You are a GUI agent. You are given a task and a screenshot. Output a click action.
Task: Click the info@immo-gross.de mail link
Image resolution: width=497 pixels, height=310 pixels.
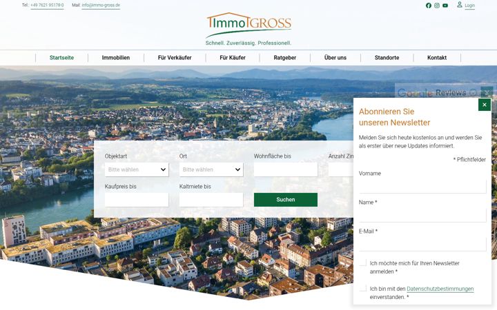pos(101,5)
